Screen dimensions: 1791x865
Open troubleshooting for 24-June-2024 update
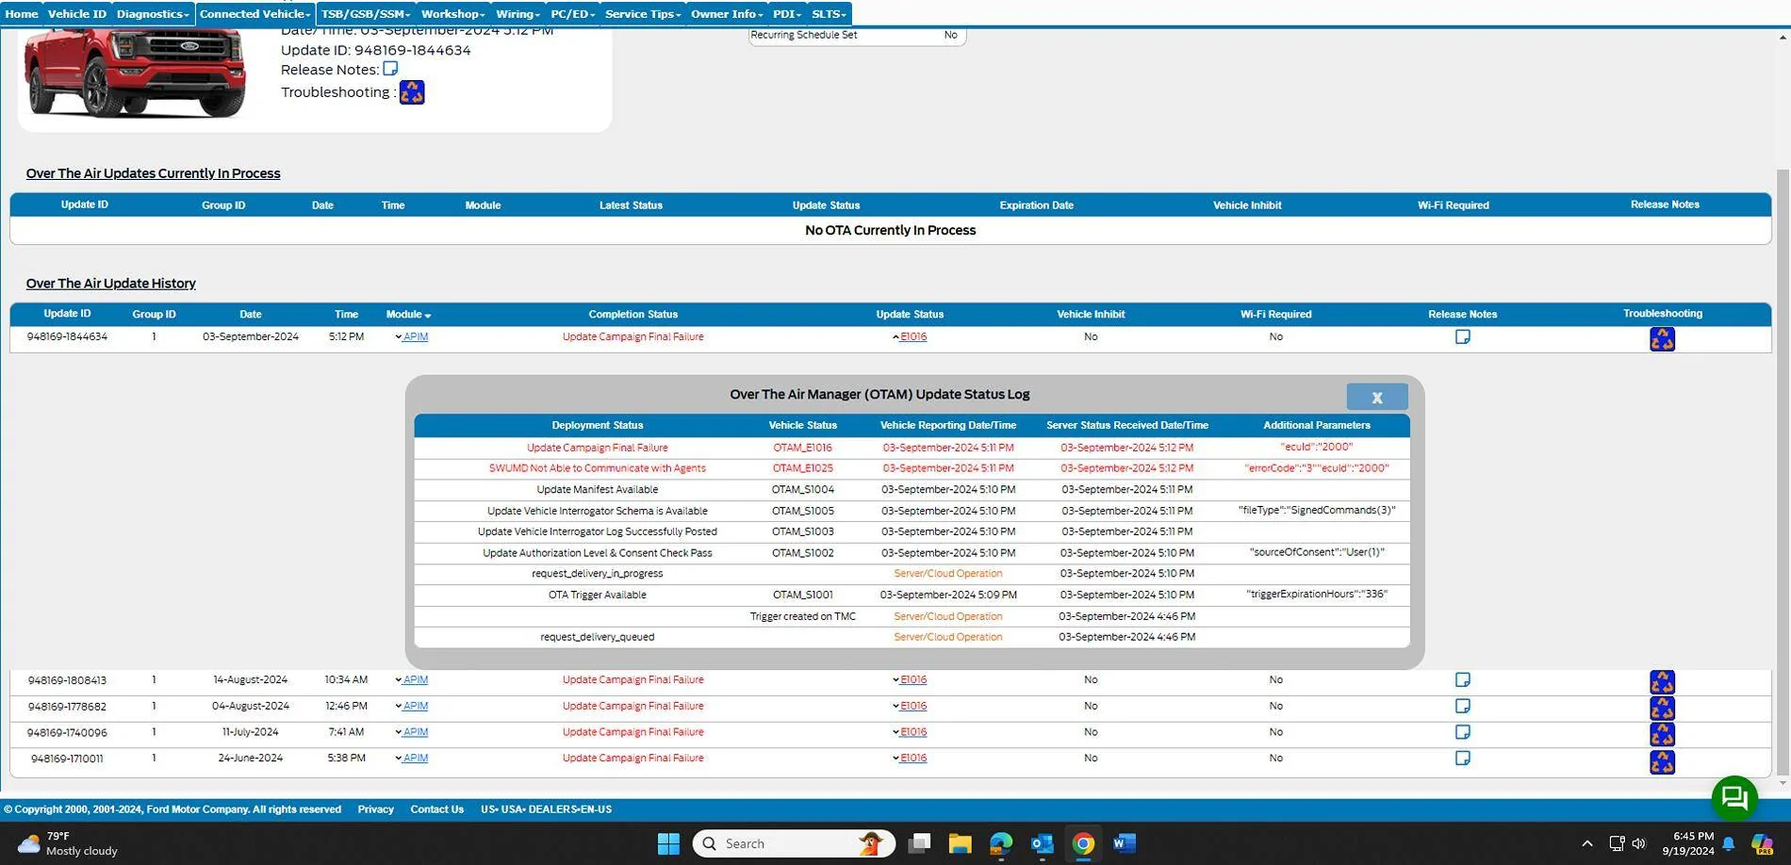[1662, 761]
